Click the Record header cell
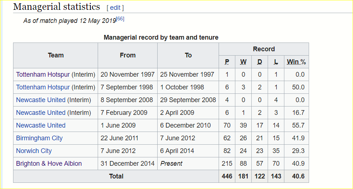 pyautogui.click(x=264, y=49)
